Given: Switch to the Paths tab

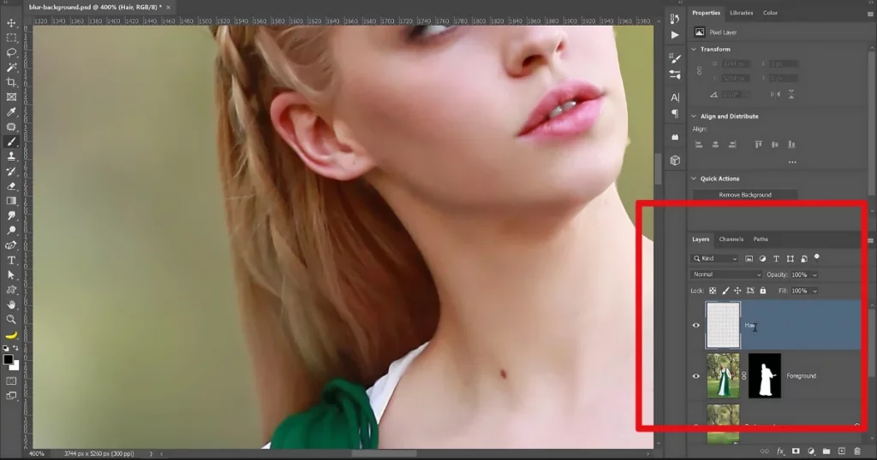Looking at the screenshot, I should 761,239.
